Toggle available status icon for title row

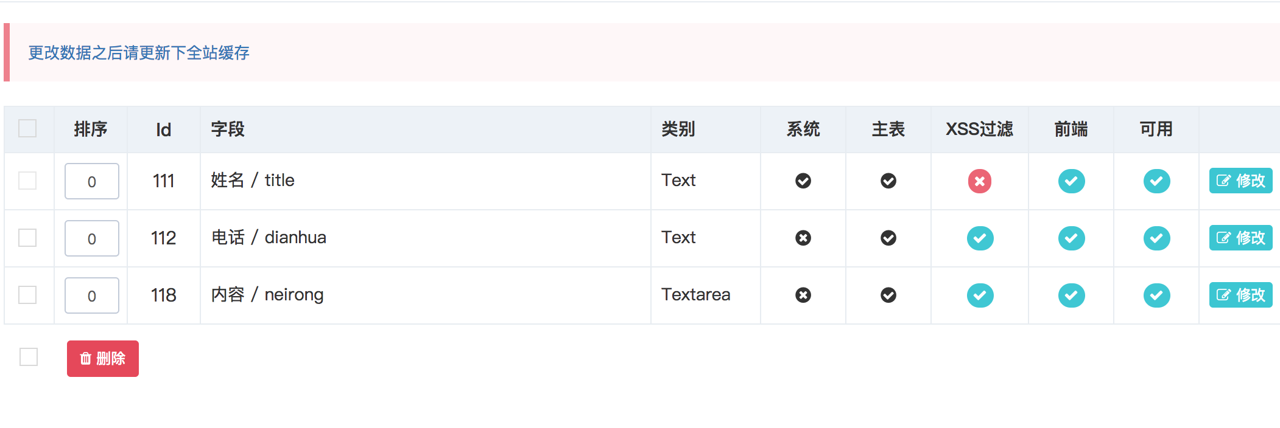[x=1156, y=181]
